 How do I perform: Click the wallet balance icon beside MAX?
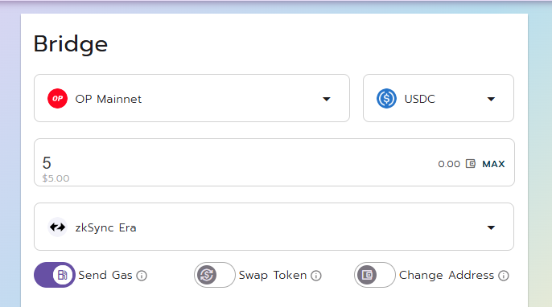click(x=471, y=163)
